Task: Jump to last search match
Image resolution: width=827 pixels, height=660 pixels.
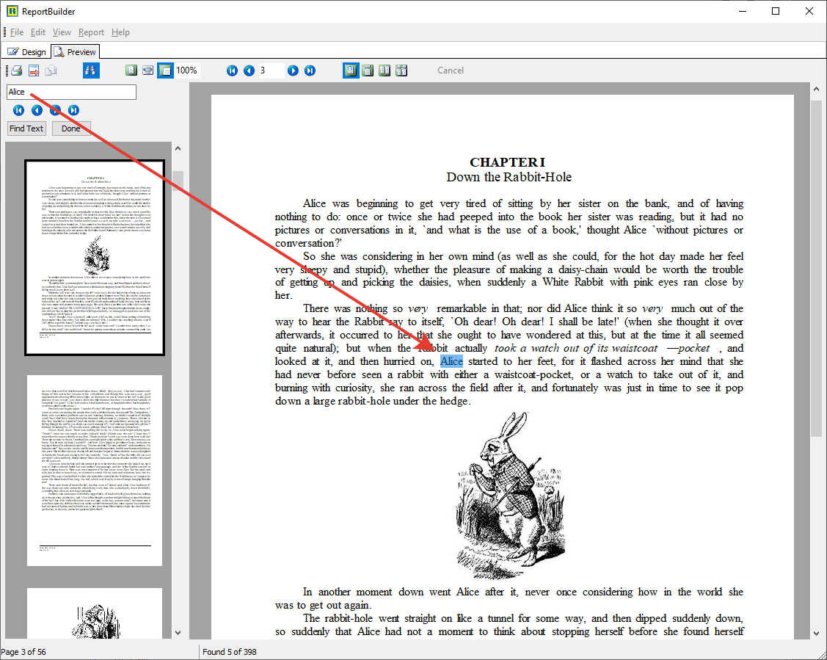Action: point(74,110)
